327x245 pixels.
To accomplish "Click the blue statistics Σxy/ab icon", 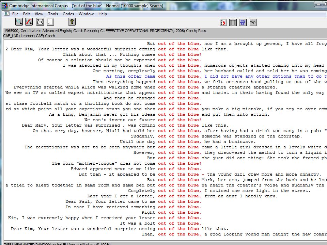I will [243, 22].
